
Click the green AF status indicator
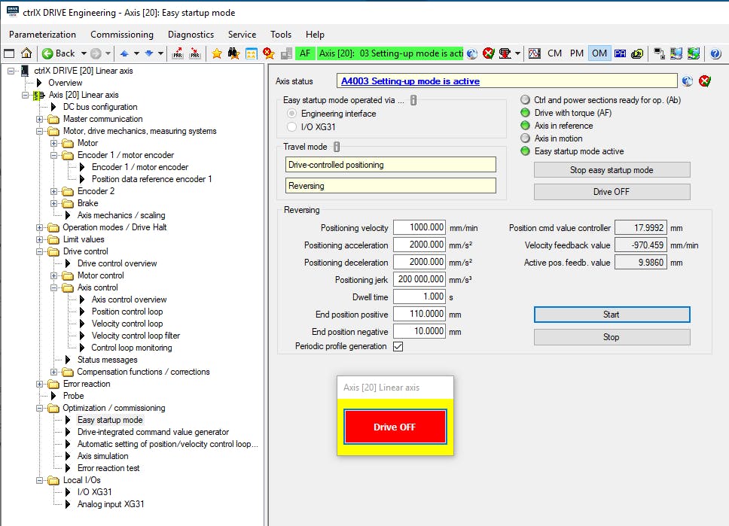(x=305, y=53)
